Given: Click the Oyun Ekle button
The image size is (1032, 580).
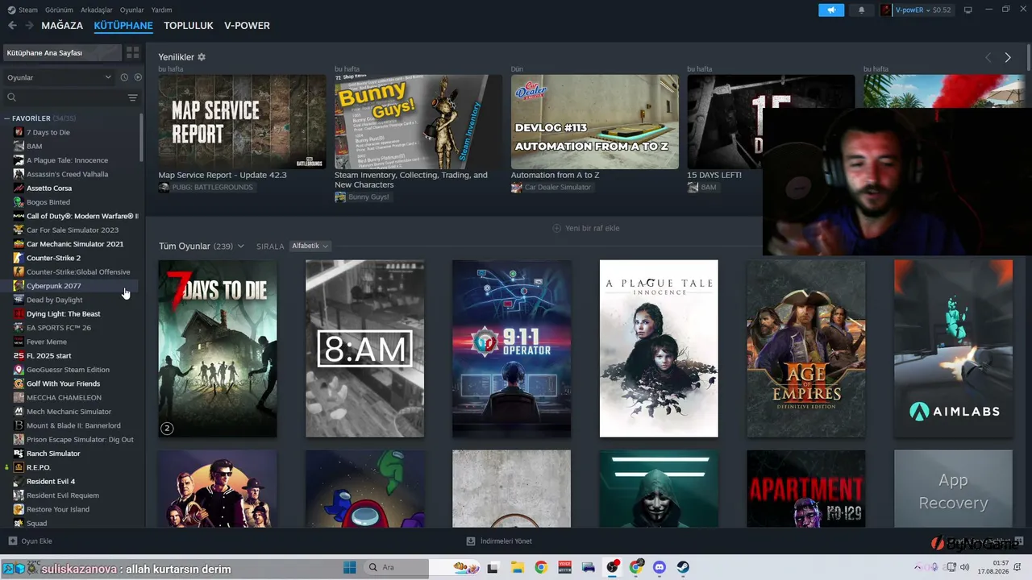Looking at the screenshot, I should pyautogui.click(x=31, y=541).
